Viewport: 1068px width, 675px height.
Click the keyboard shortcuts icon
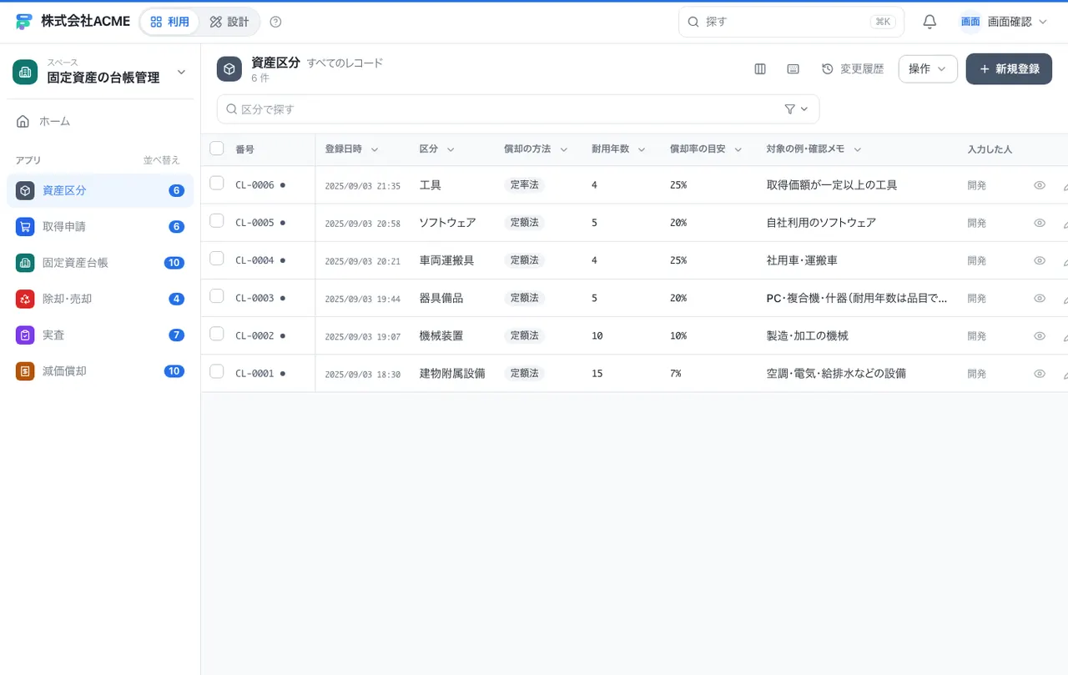click(x=793, y=69)
